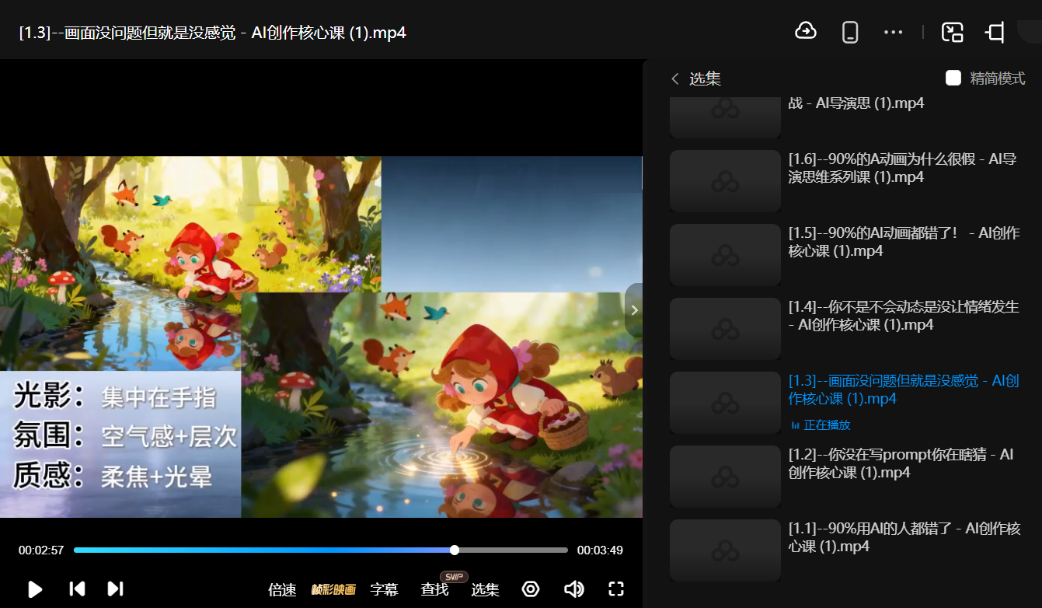Skip to the previous video

pyautogui.click(x=77, y=589)
